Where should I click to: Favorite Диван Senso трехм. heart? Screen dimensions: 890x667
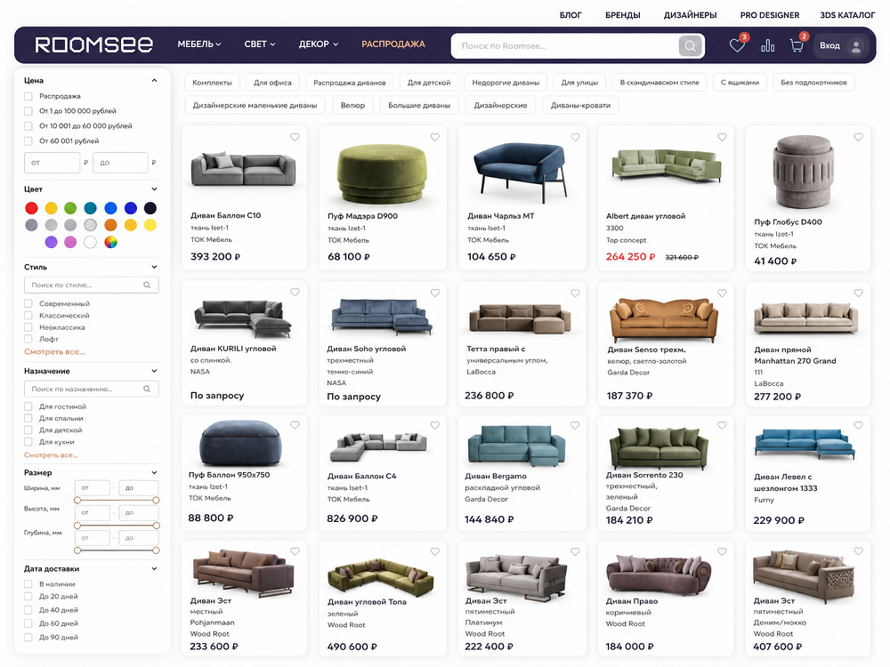(722, 293)
